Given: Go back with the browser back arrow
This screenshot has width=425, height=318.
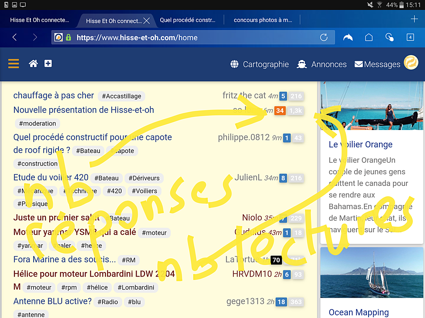Looking at the screenshot, I should click(x=15, y=37).
